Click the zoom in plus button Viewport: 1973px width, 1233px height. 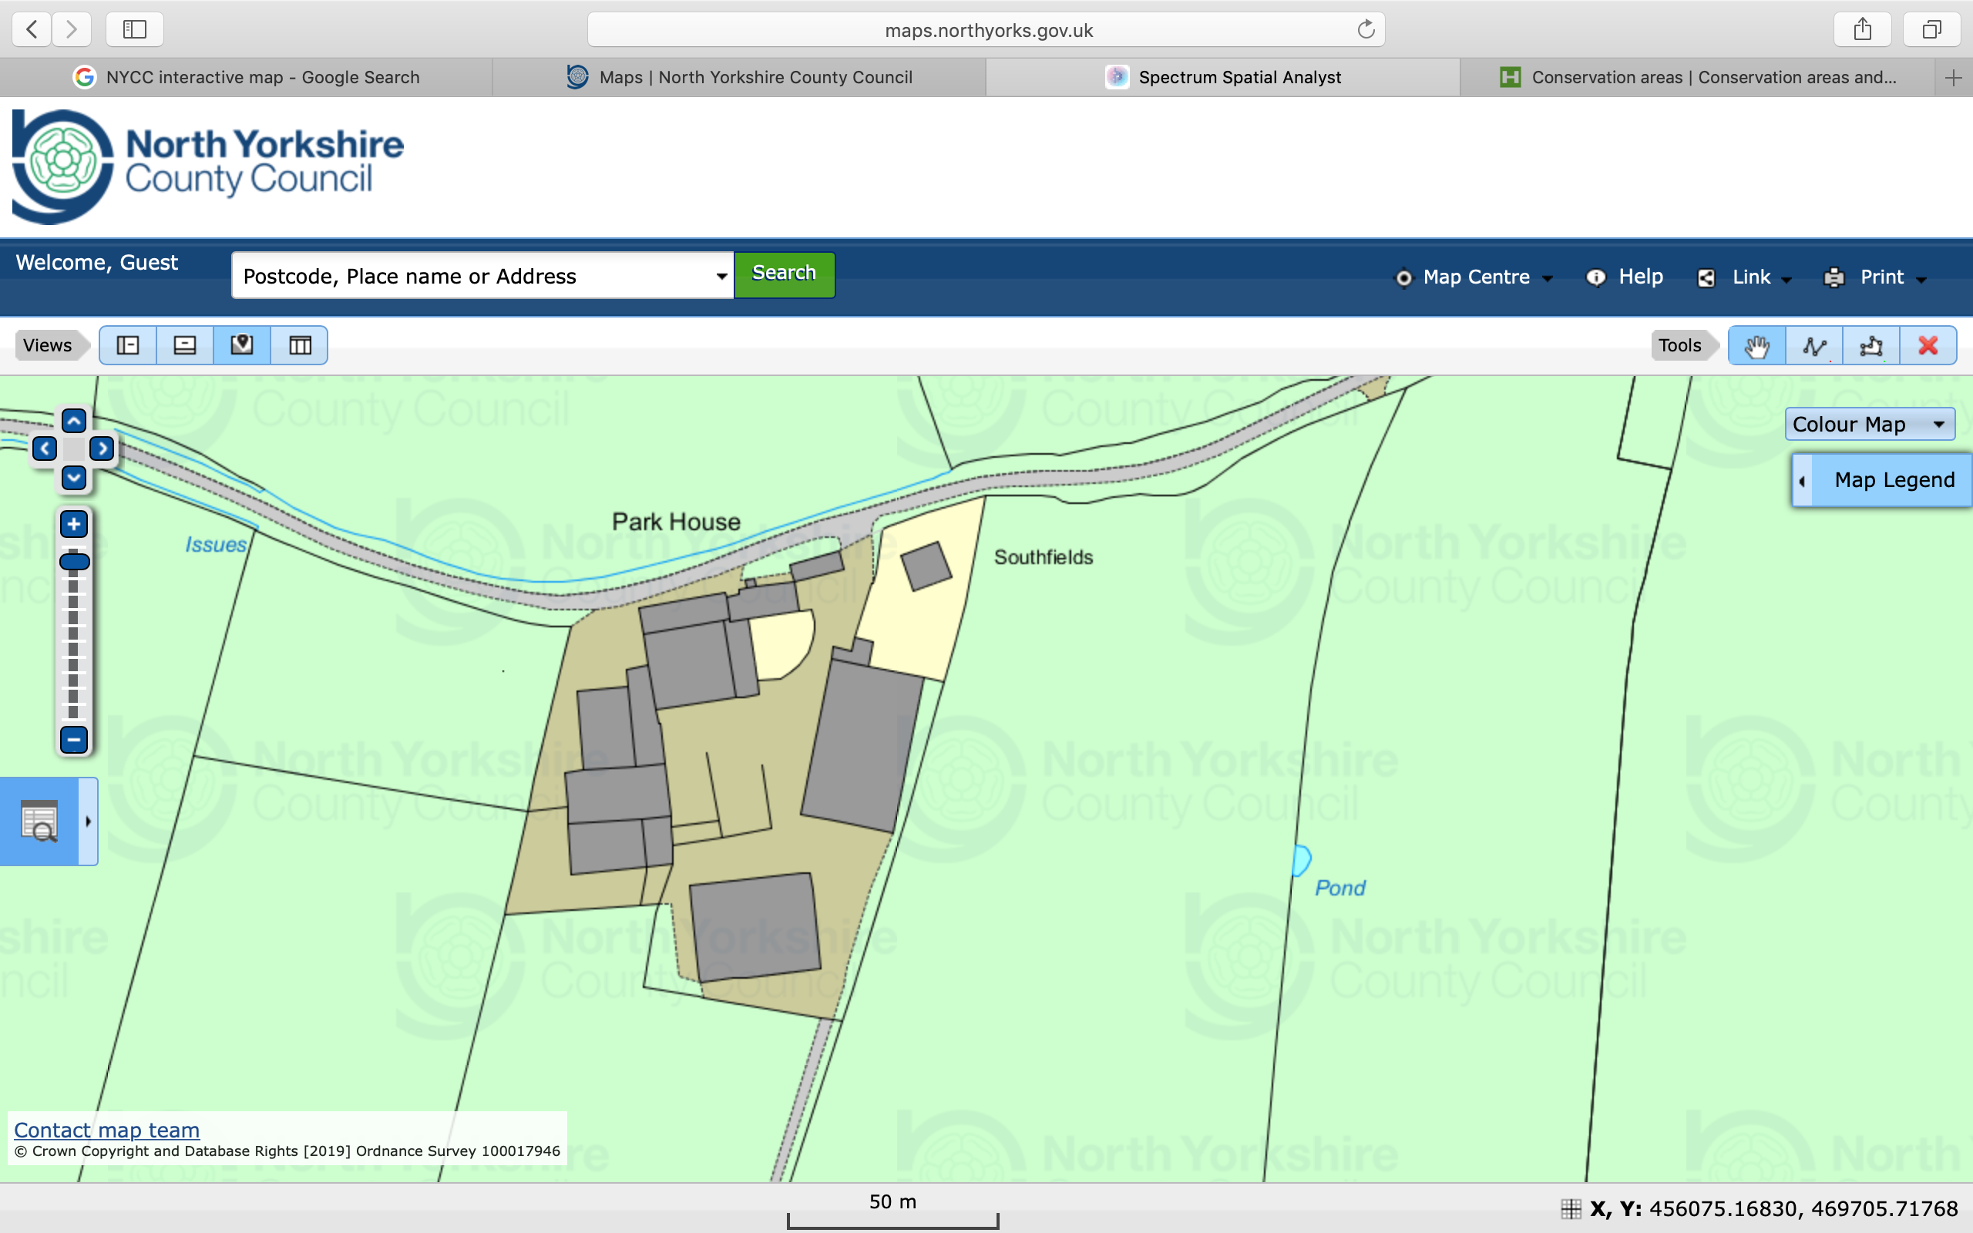tap(74, 524)
